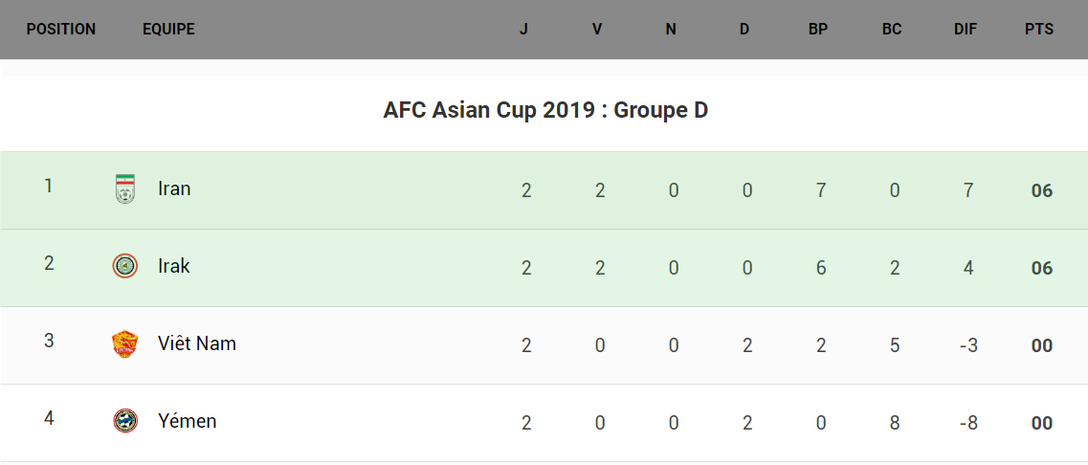Click Iran's 06 points value
1088x465 pixels.
click(x=1042, y=191)
